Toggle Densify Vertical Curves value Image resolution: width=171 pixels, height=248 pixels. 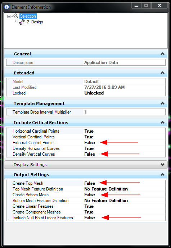tap(90, 154)
